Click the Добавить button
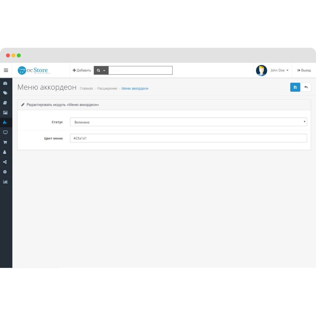 click(x=81, y=70)
